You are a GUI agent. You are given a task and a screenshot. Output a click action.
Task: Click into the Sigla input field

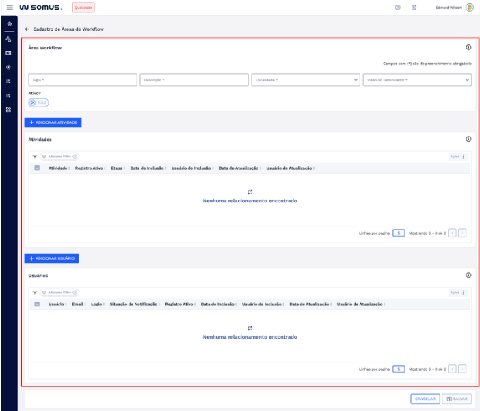pos(82,80)
